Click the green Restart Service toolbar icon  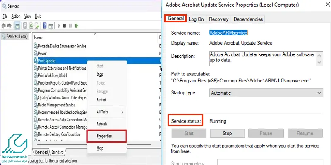point(76,26)
